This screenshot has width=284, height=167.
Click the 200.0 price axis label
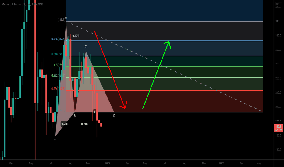(x=278, y=121)
